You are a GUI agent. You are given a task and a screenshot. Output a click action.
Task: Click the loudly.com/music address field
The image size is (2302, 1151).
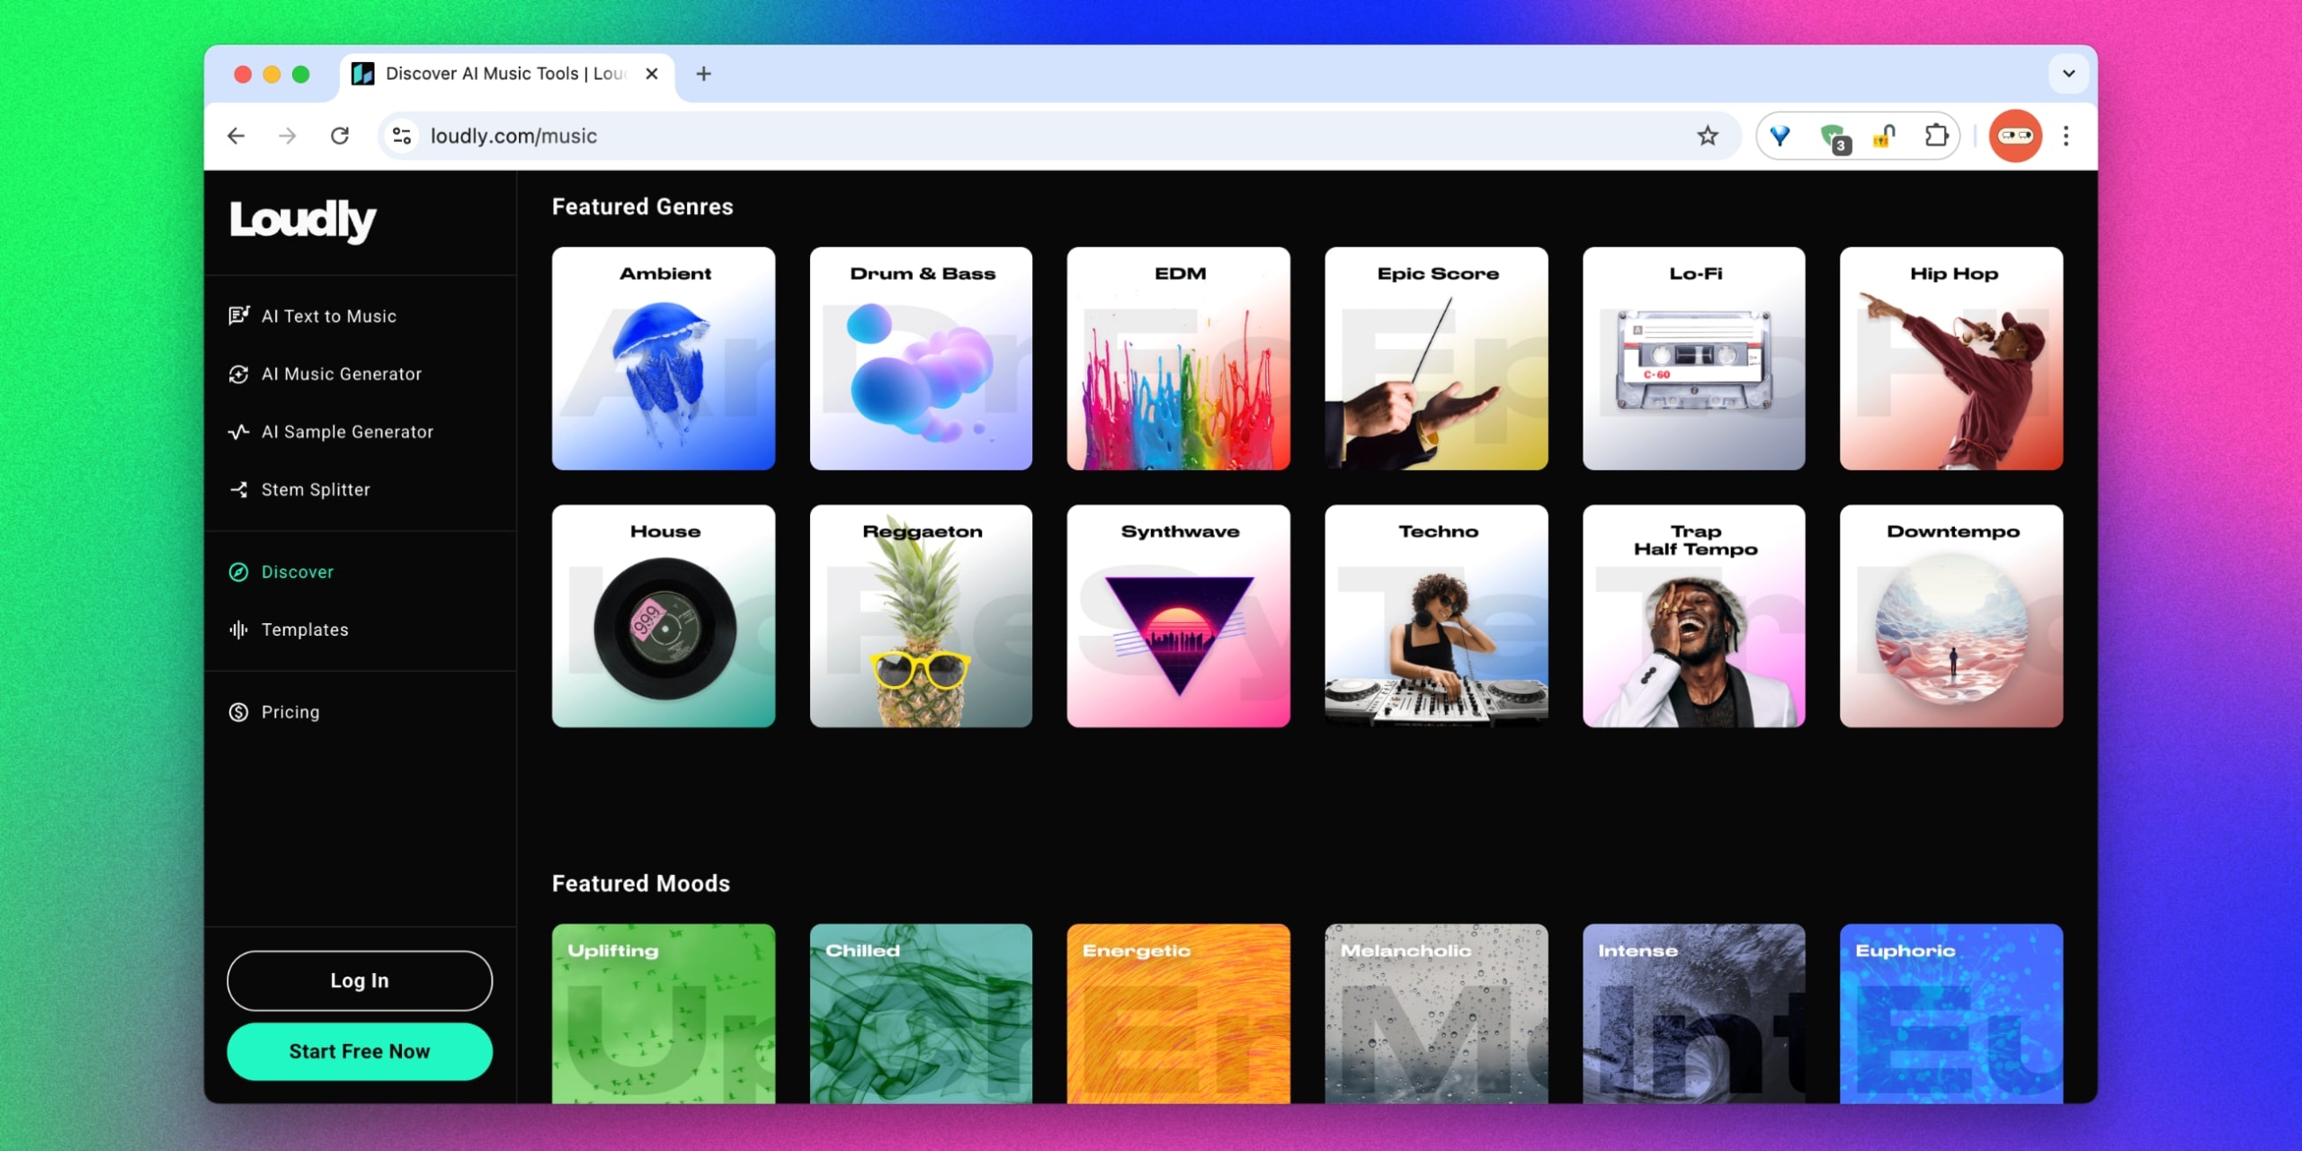(989, 136)
